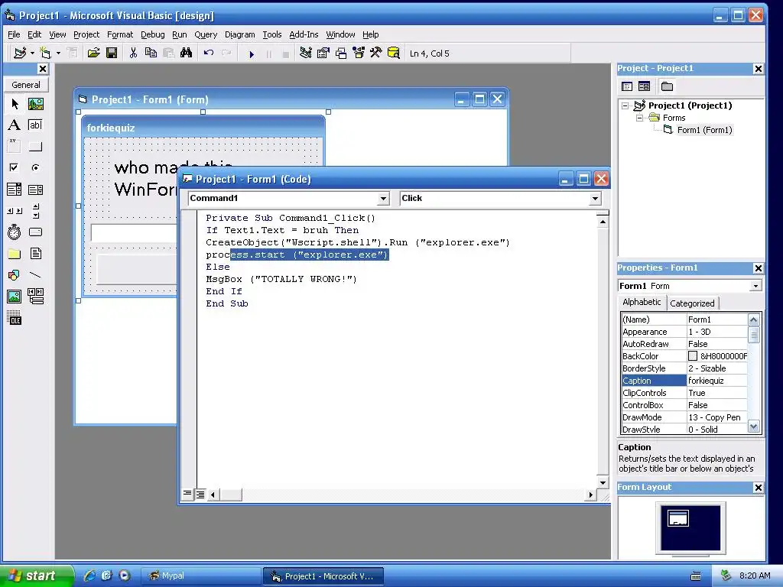The height and width of the screenshot is (587, 783).
Task: Open the Add-Ins menu
Action: (304, 34)
